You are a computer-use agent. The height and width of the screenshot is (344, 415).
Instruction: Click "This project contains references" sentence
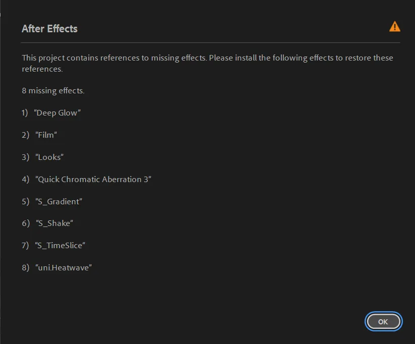(x=114, y=58)
